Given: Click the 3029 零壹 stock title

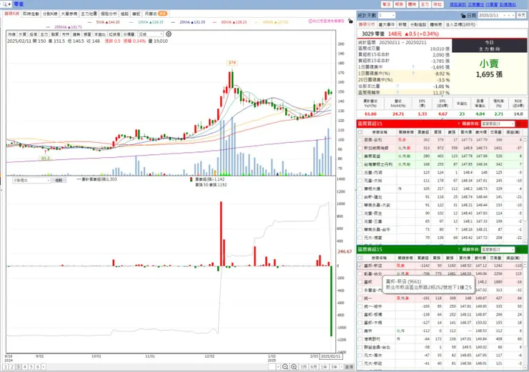Looking at the screenshot, I should 372,34.
